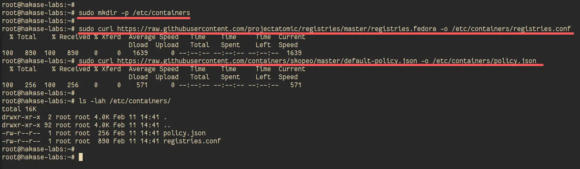The width and height of the screenshot is (580, 169).
Task: Click the 'ls -lah /etc/containers/' command
Action: [125, 101]
